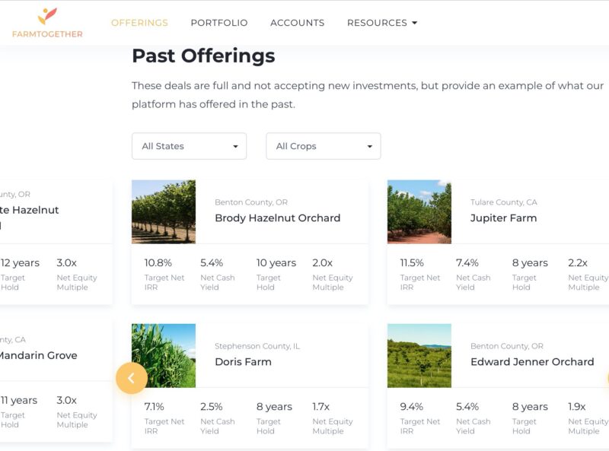Image resolution: width=609 pixels, height=451 pixels.
Task: Click the FarmTogether logo
Action: tap(47, 23)
